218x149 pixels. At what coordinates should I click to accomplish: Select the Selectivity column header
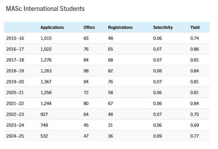(x=163, y=28)
